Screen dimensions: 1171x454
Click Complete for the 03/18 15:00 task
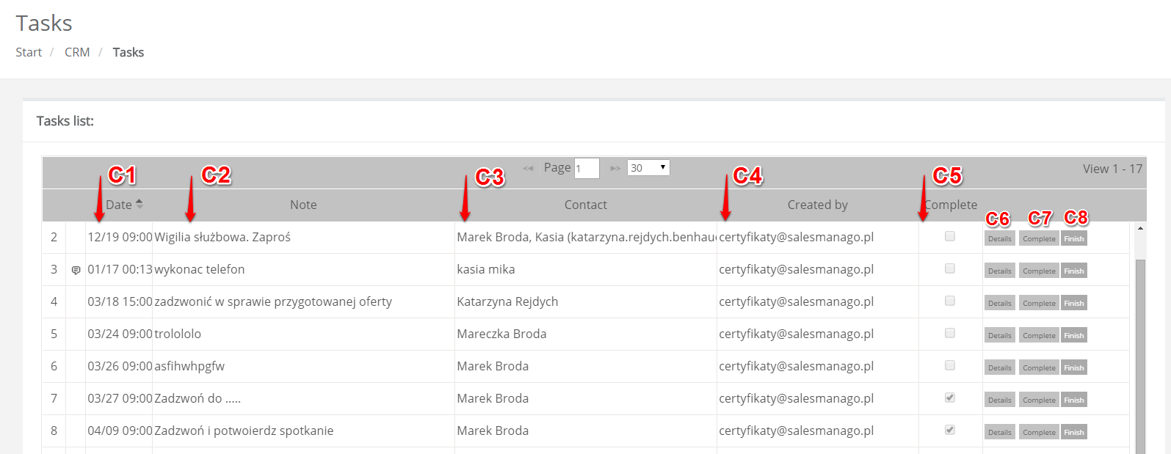(1039, 304)
